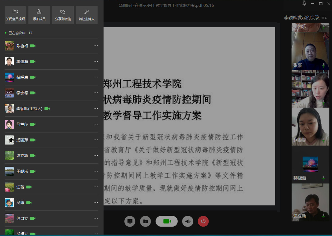Click the camera icon beside 汪菁

point(29,187)
